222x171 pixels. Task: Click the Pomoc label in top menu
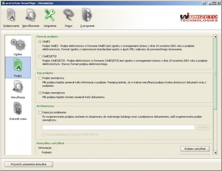(x=69, y=26)
